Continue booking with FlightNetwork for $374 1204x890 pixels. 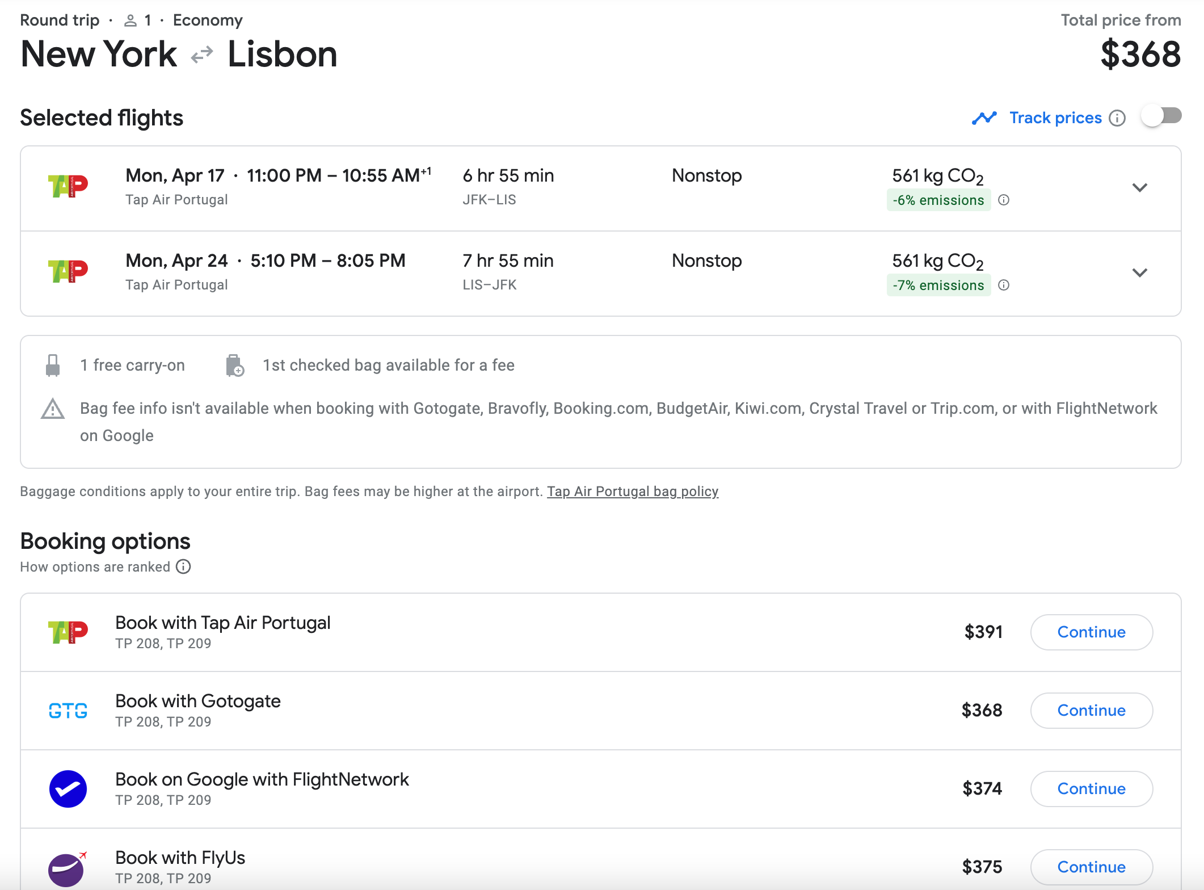[1092, 789]
